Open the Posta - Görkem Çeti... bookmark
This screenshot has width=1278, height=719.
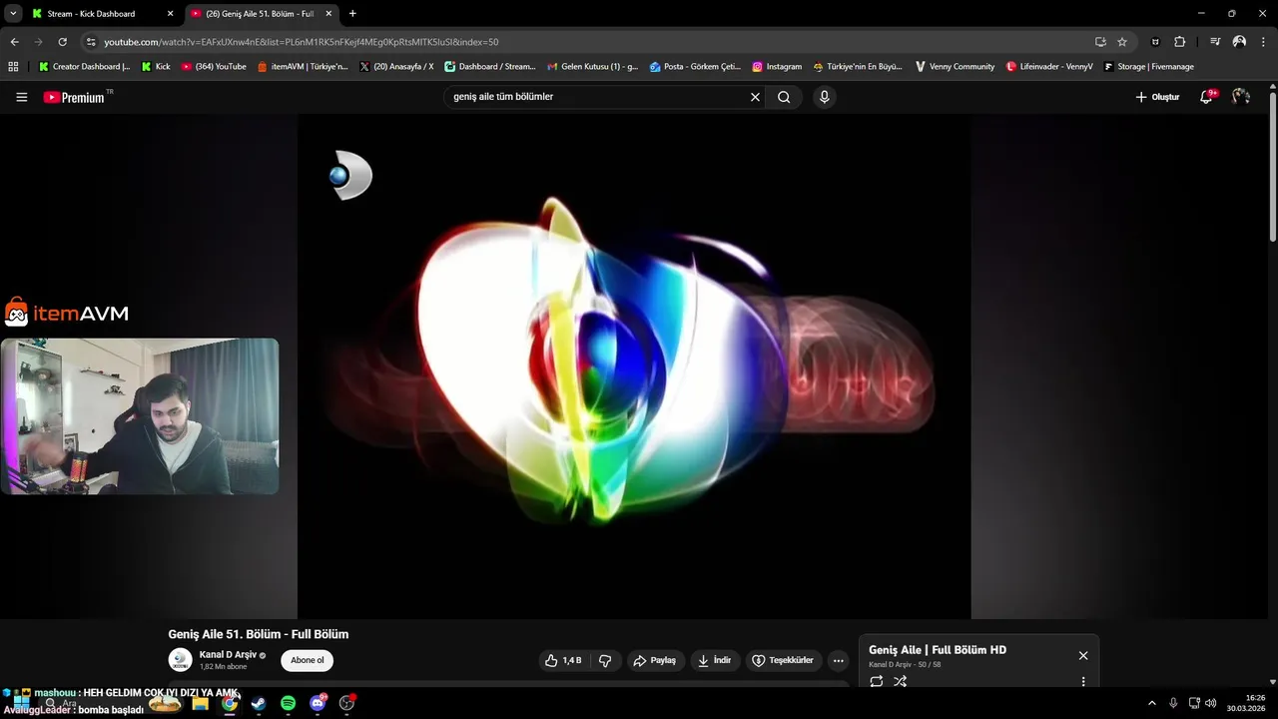(695, 67)
